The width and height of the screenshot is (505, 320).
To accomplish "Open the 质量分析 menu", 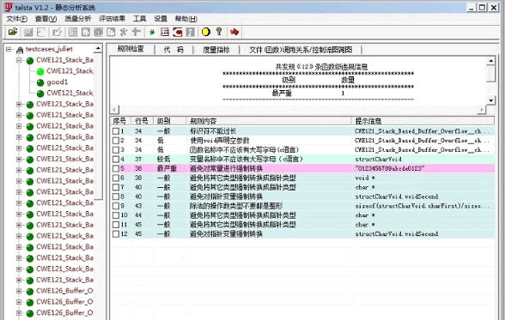I will click(x=77, y=19).
